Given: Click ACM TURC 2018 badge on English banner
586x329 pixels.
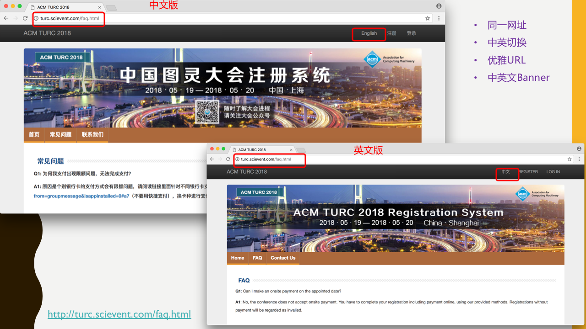Looking at the screenshot, I should [x=259, y=192].
